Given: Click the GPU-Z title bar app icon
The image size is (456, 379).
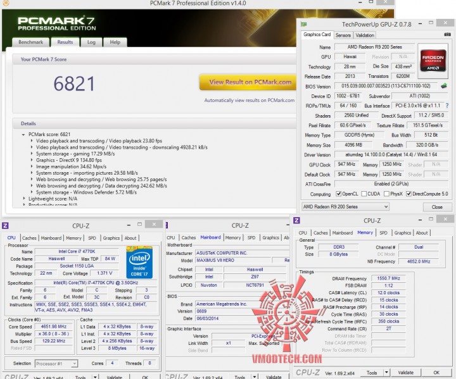Looking at the screenshot, I should tap(303, 24).
